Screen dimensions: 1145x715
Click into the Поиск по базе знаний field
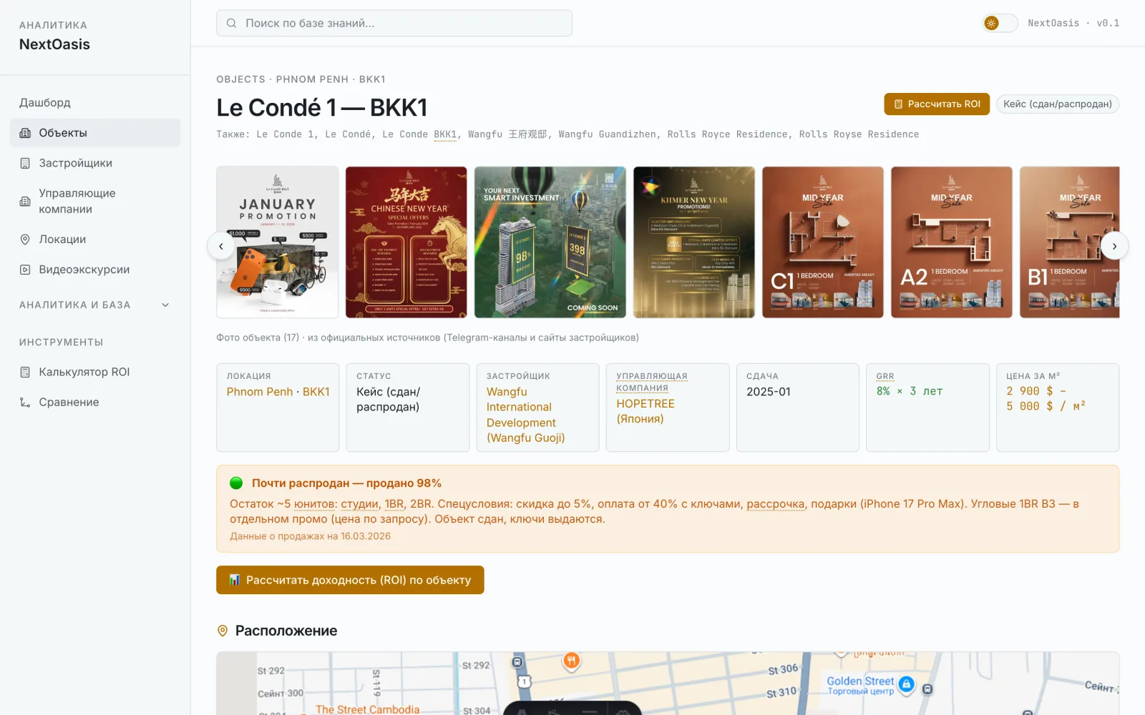[x=394, y=23]
